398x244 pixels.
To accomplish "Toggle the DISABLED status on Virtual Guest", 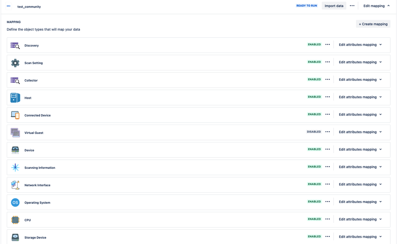I will (314, 131).
